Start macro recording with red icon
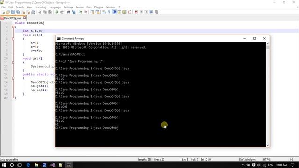Image resolution: width=299 pixels, height=168 pixels. click(x=136, y=12)
